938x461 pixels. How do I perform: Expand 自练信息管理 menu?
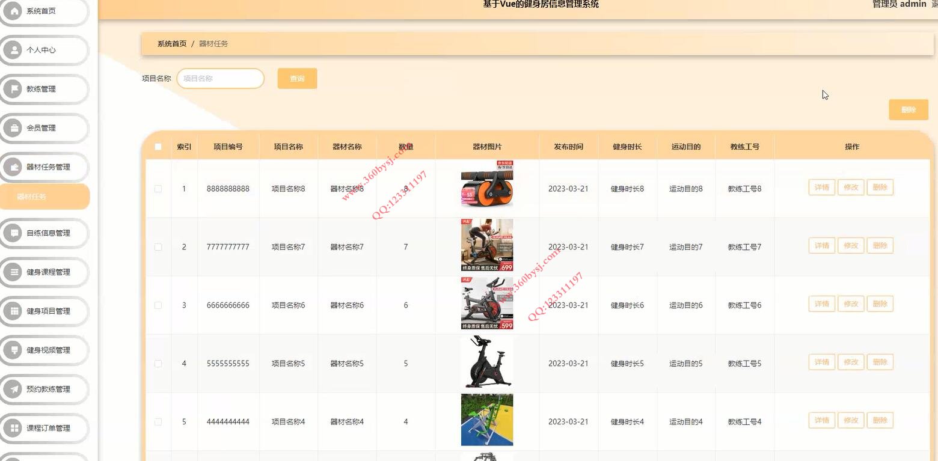click(44, 233)
